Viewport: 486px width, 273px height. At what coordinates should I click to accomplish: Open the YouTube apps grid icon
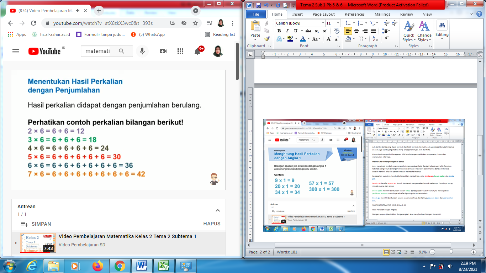pyautogui.click(x=180, y=51)
